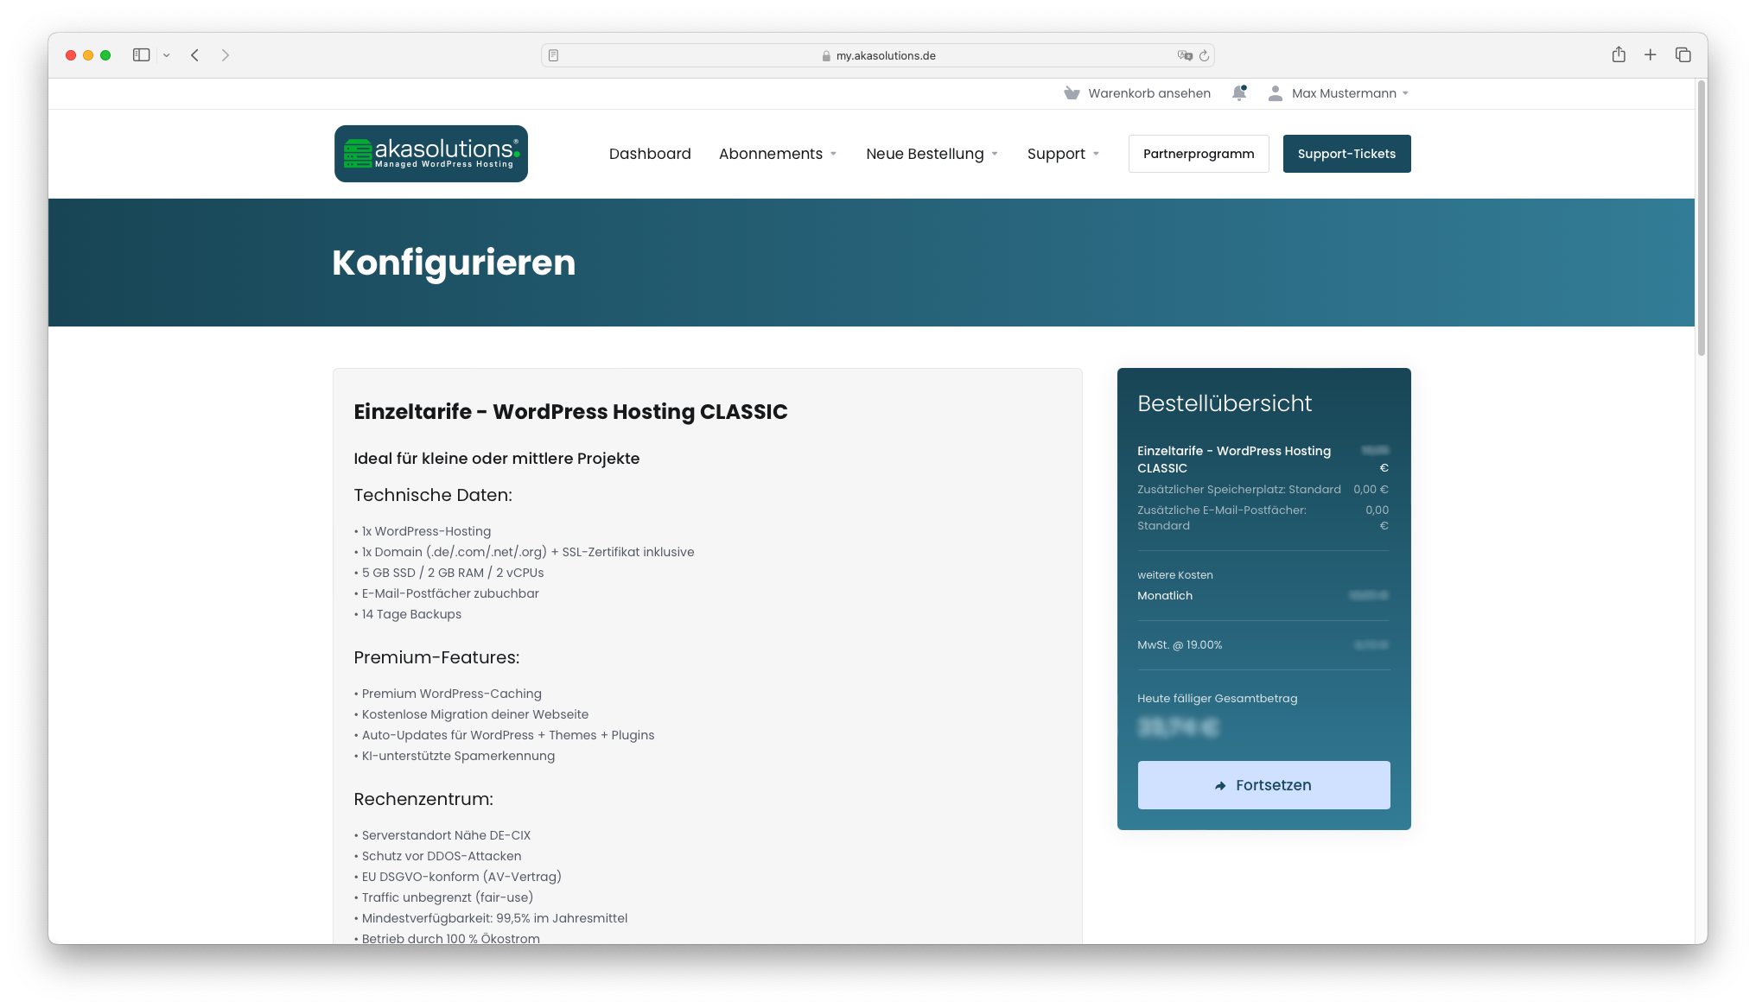The image size is (1756, 1008).
Task: Click the page vertical scrollbar
Action: click(1701, 218)
